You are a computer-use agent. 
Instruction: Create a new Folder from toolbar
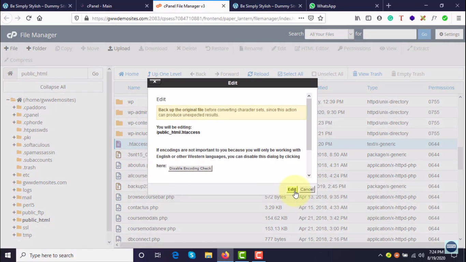coord(37,48)
